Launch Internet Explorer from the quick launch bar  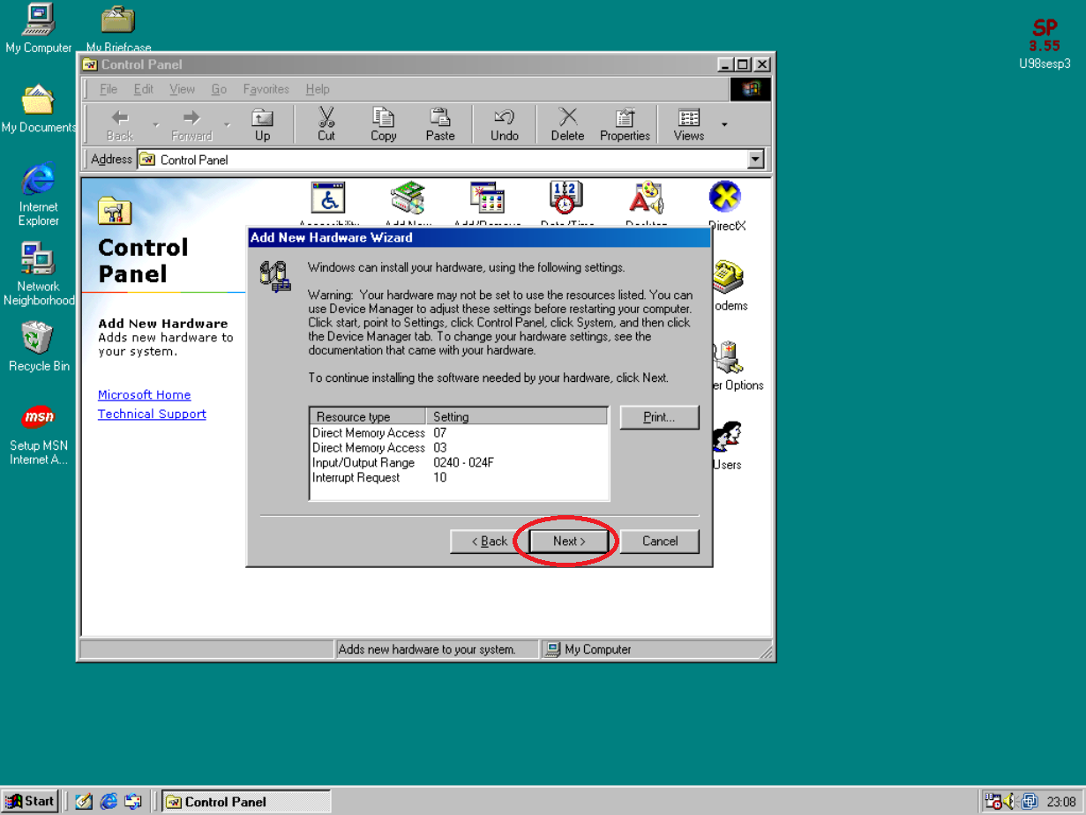coord(109,801)
